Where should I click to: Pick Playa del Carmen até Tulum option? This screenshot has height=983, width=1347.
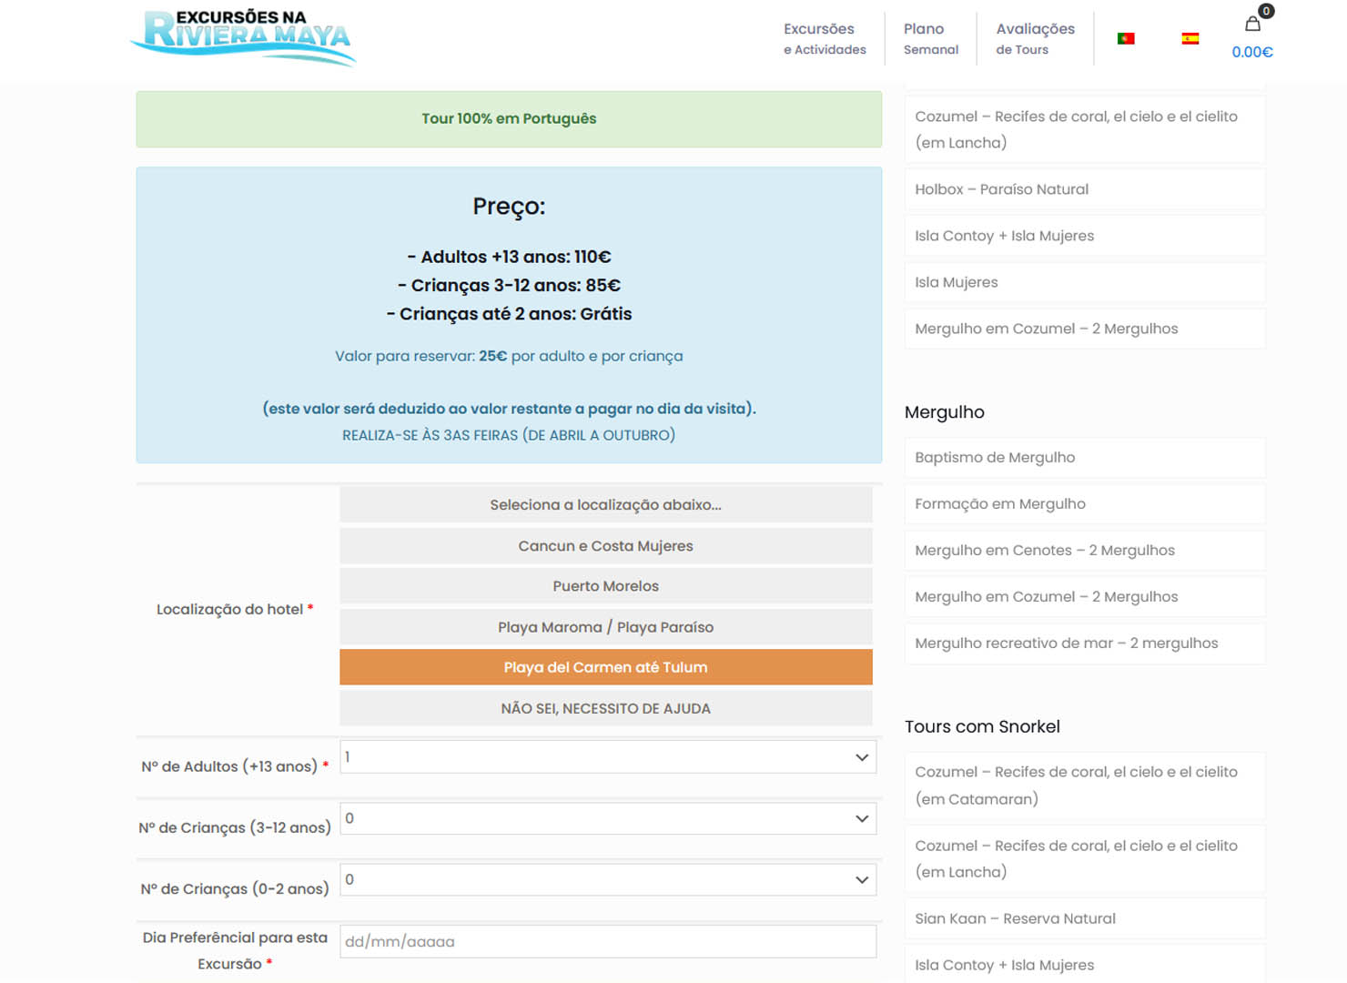(x=605, y=667)
